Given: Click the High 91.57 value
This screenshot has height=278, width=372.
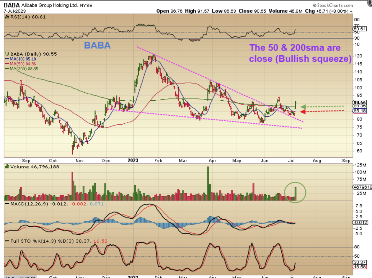Looking at the screenshot, I should click(x=197, y=11).
